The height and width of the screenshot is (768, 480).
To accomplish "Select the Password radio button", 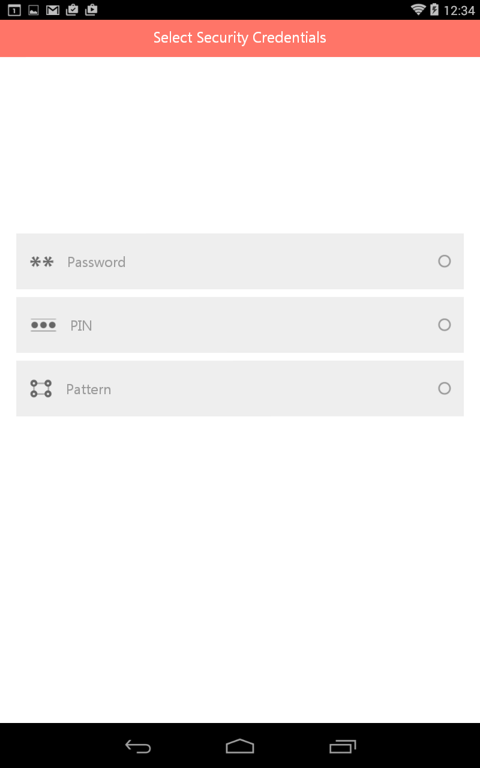I will click(444, 261).
